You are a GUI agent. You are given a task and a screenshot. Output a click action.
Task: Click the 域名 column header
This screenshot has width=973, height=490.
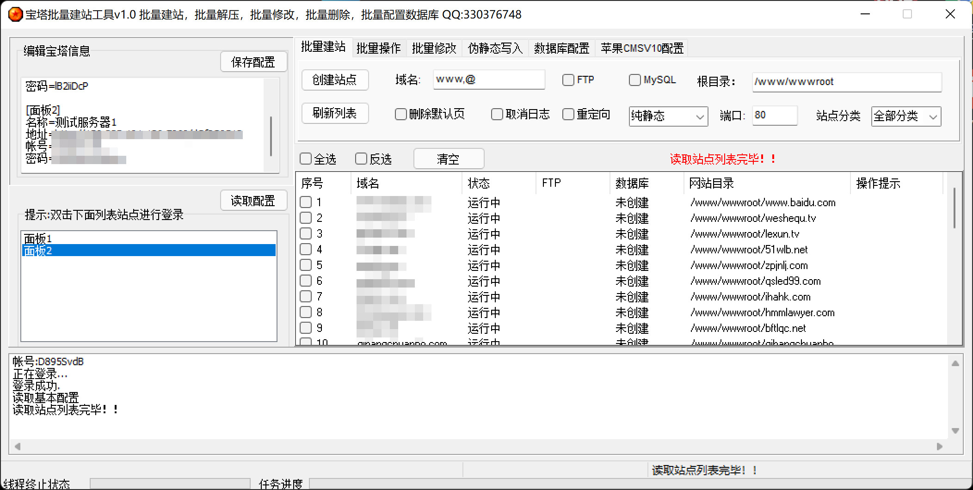tap(406, 183)
